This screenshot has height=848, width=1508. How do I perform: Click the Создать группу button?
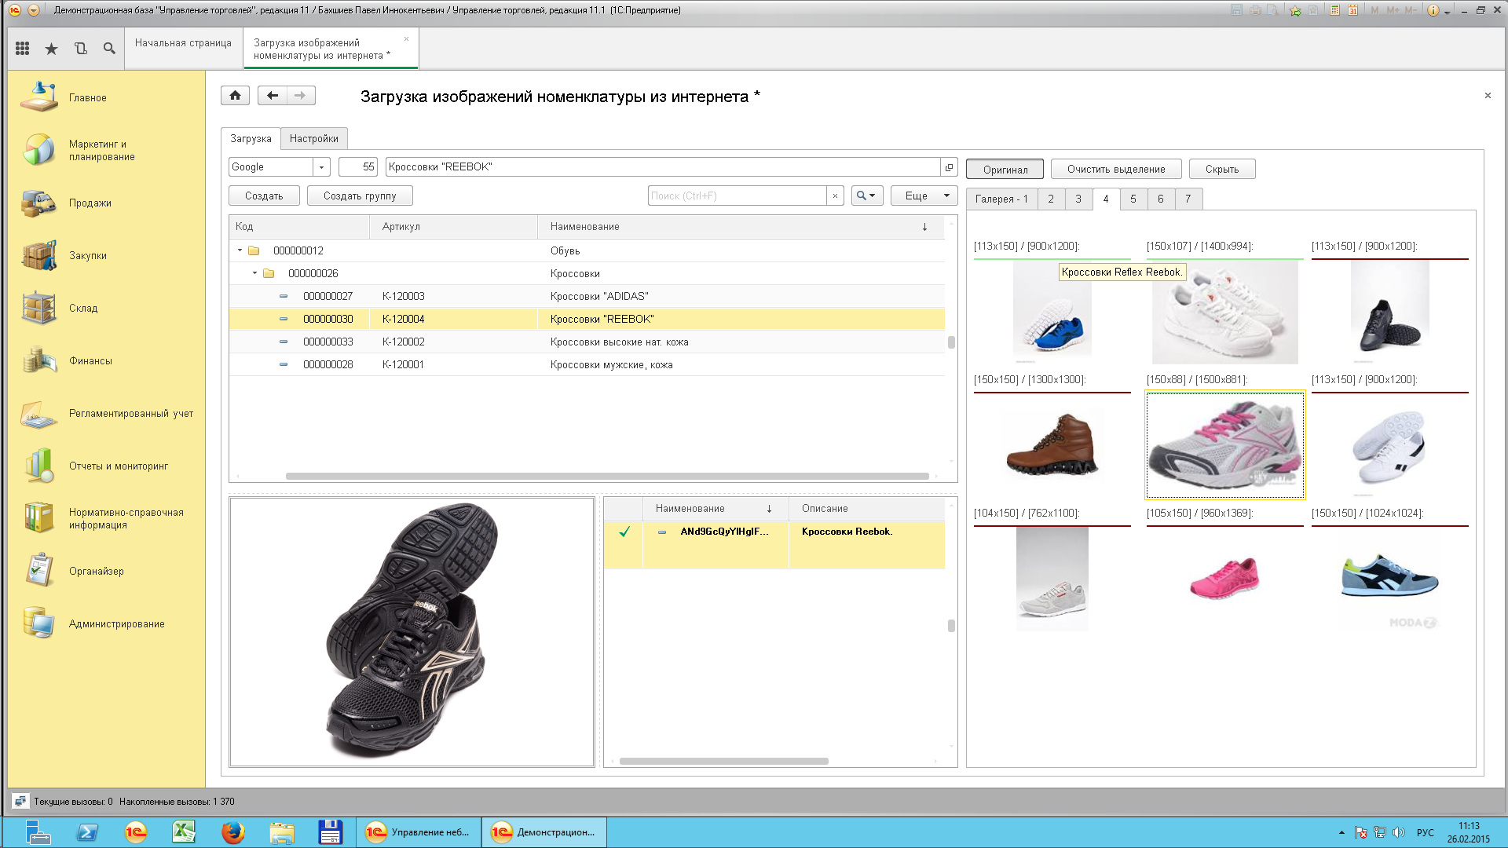pos(360,196)
